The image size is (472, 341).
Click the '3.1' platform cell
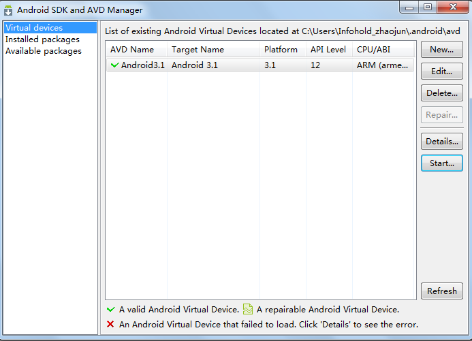coord(270,65)
